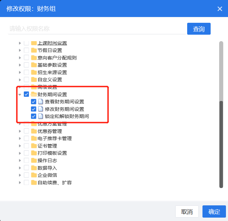Click the 数据导入 folder icon
Image resolution: width=228 pixels, height=221 pixels.
(34, 168)
